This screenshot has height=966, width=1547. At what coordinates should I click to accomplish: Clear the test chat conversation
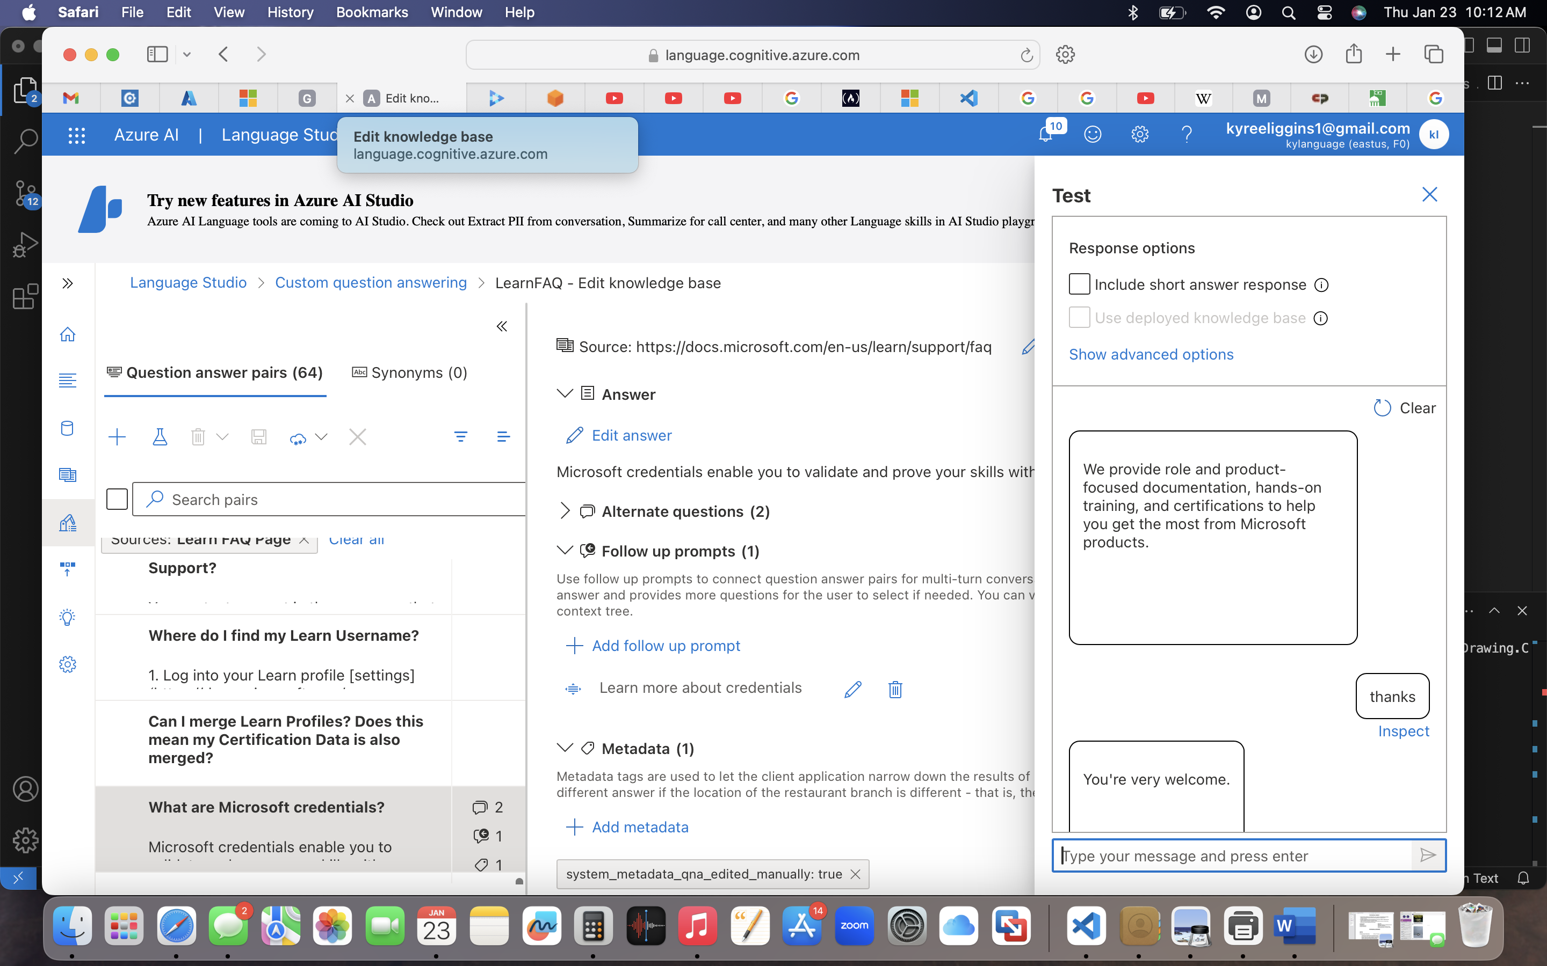click(x=1405, y=408)
